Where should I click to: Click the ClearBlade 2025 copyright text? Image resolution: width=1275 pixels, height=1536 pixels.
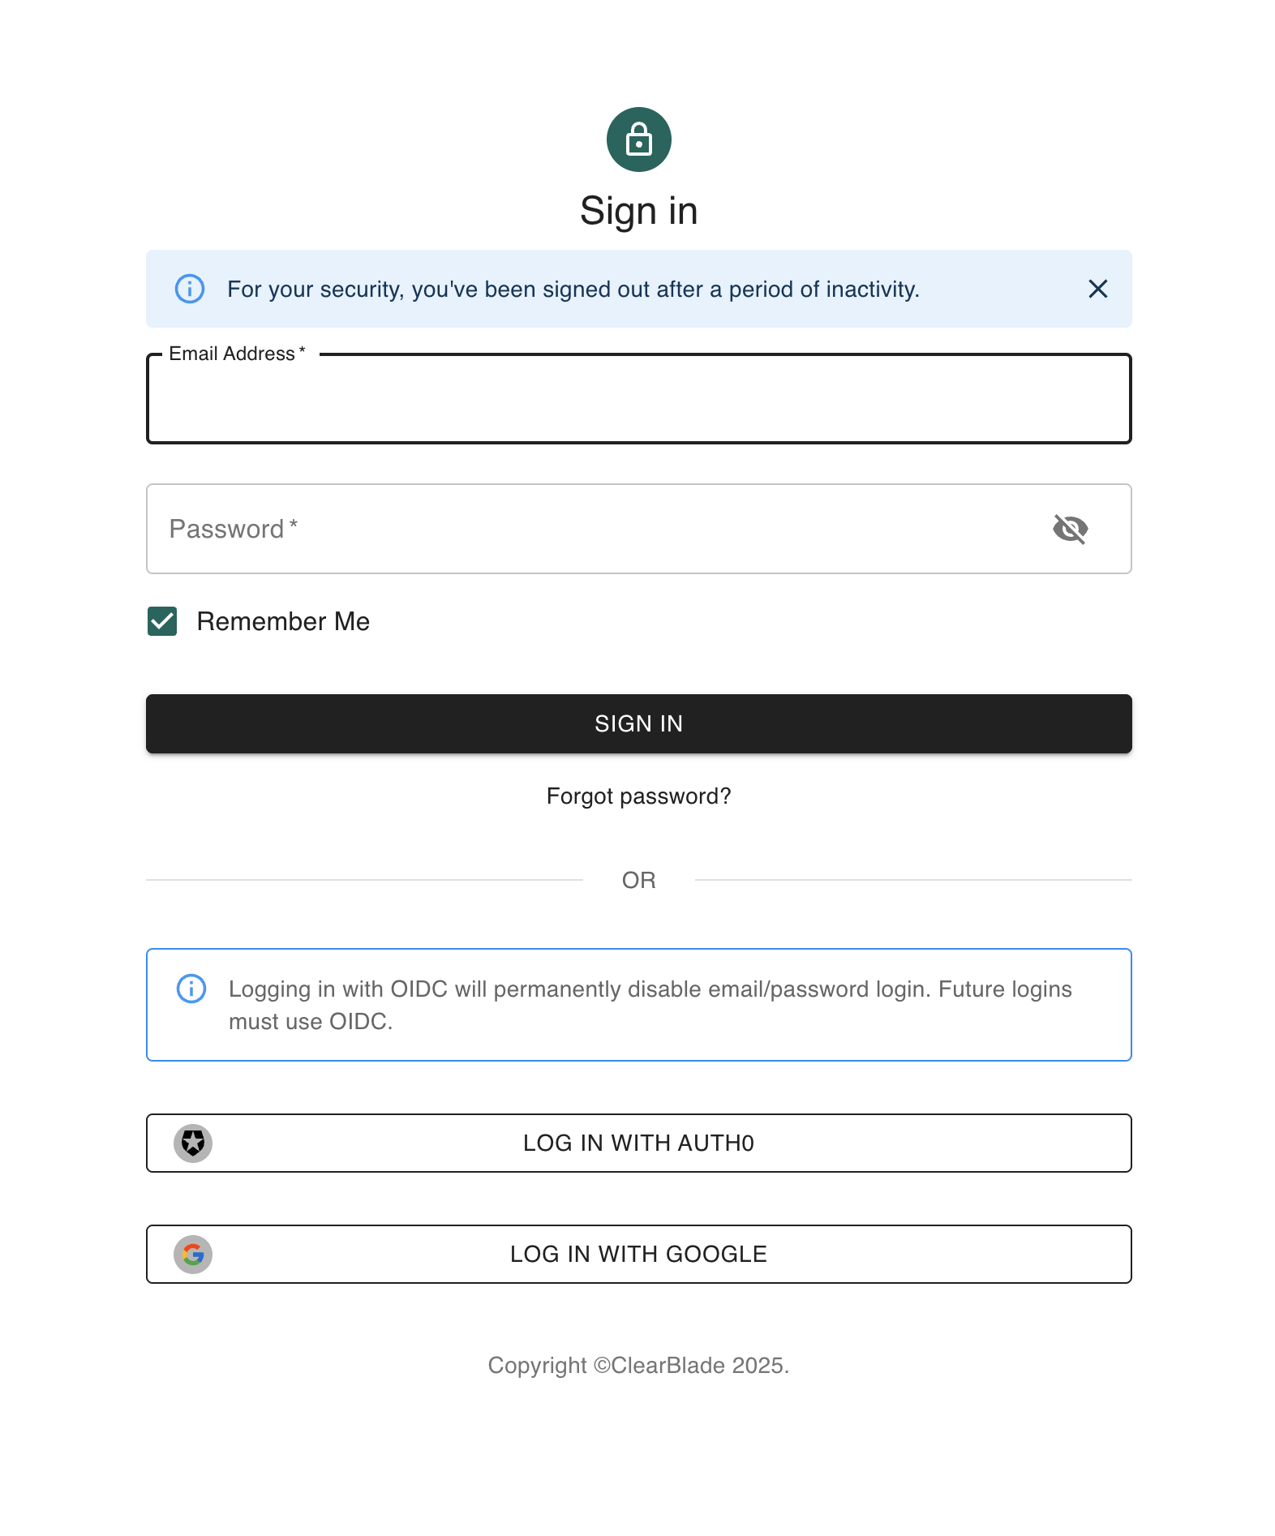click(638, 1366)
